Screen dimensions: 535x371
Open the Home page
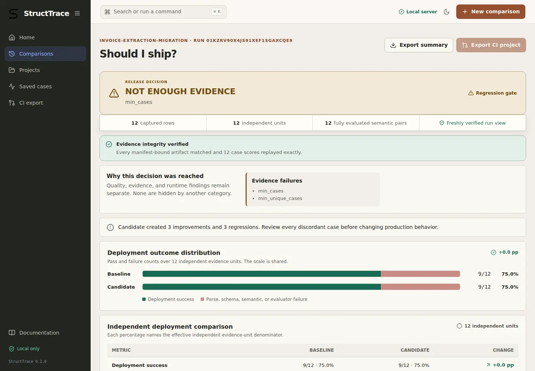click(x=45, y=37)
